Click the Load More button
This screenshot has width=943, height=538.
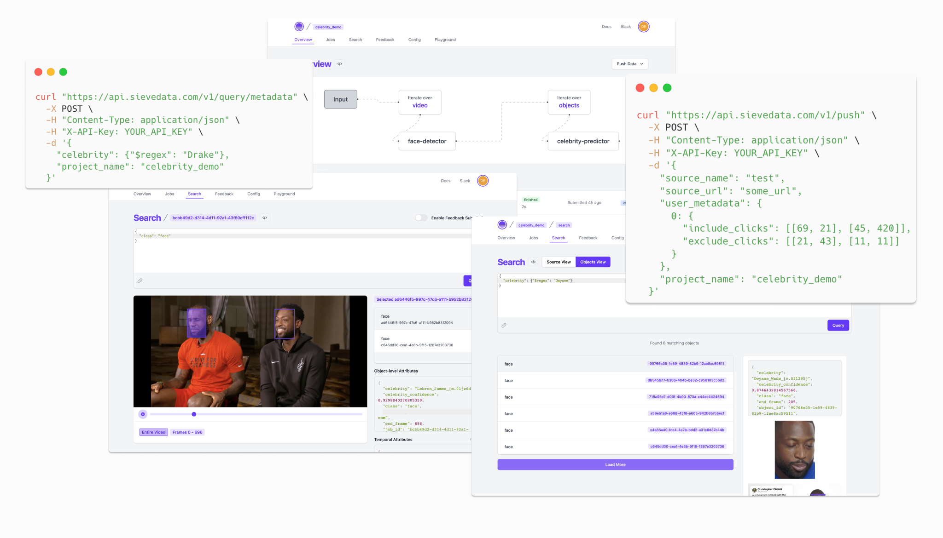(x=615, y=464)
